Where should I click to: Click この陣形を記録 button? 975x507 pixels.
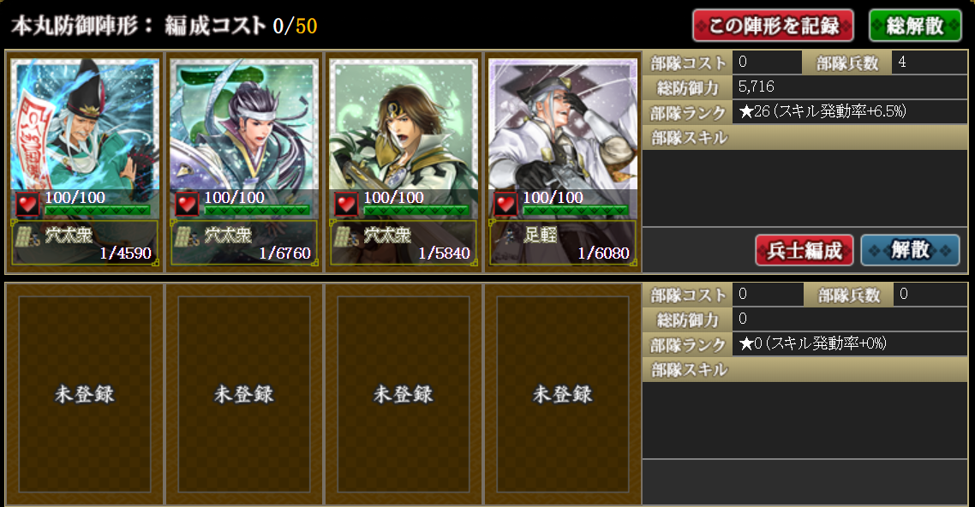point(773,26)
